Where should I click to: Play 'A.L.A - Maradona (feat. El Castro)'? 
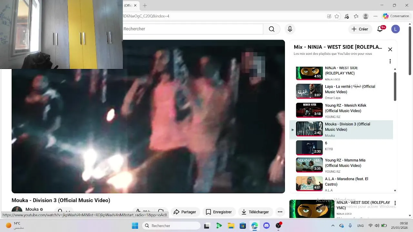341,184
